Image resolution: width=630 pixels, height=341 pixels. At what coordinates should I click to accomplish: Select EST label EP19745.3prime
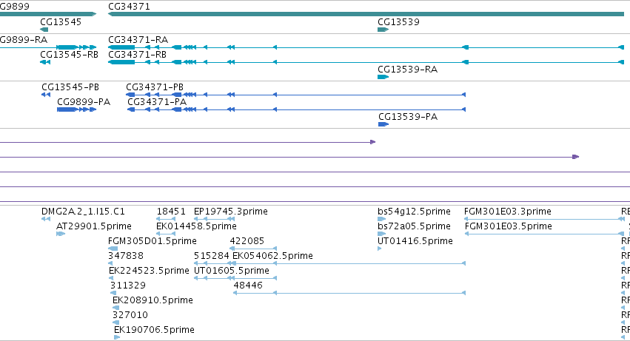point(231,212)
